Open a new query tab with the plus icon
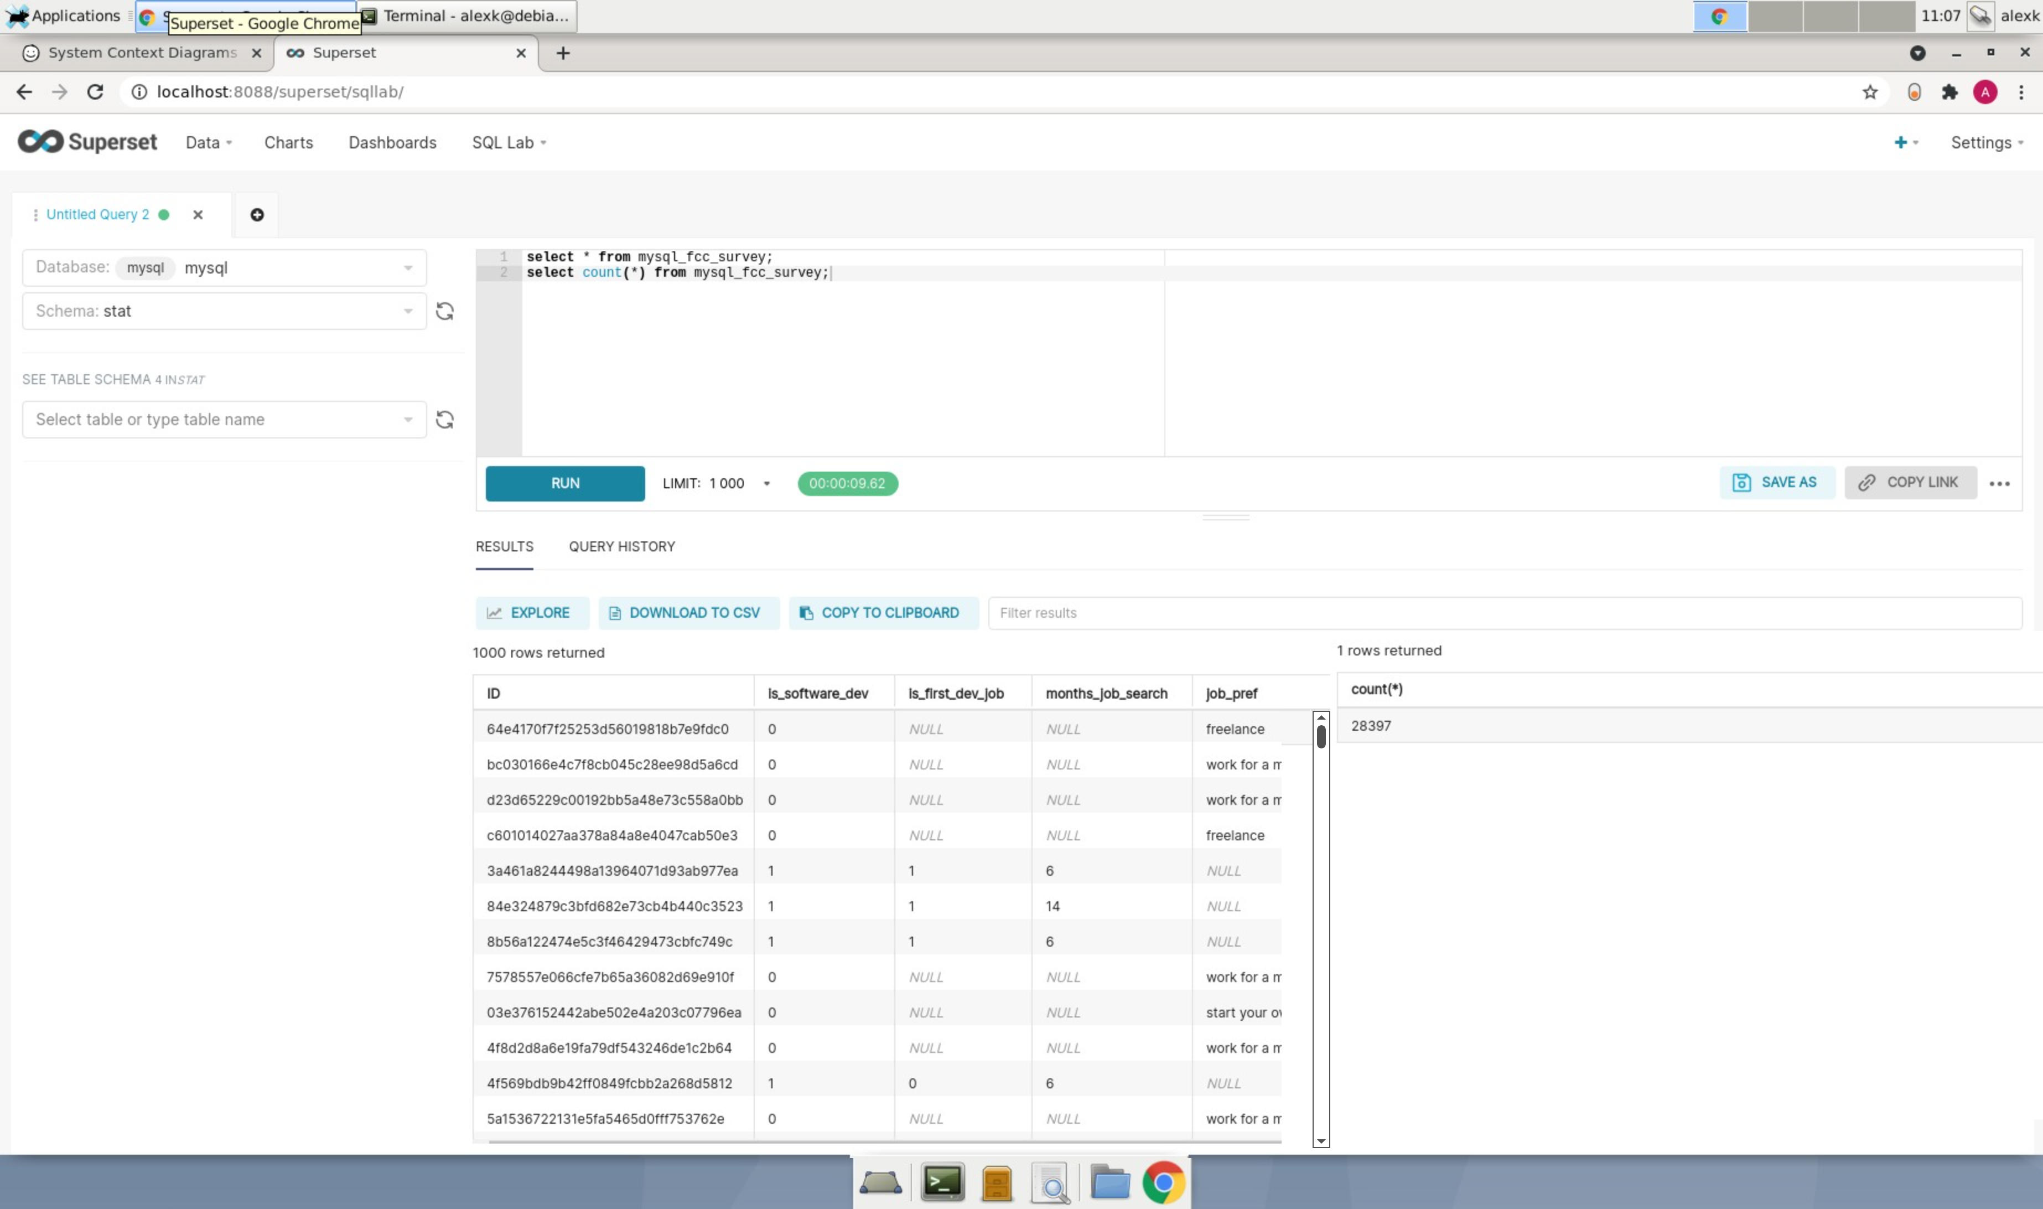Viewport: 2043px width, 1209px height. pyautogui.click(x=257, y=214)
